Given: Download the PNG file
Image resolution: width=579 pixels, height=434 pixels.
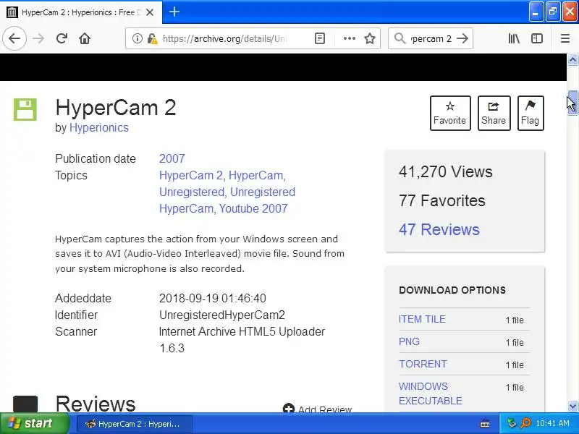Looking at the screenshot, I should pos(409,341).
